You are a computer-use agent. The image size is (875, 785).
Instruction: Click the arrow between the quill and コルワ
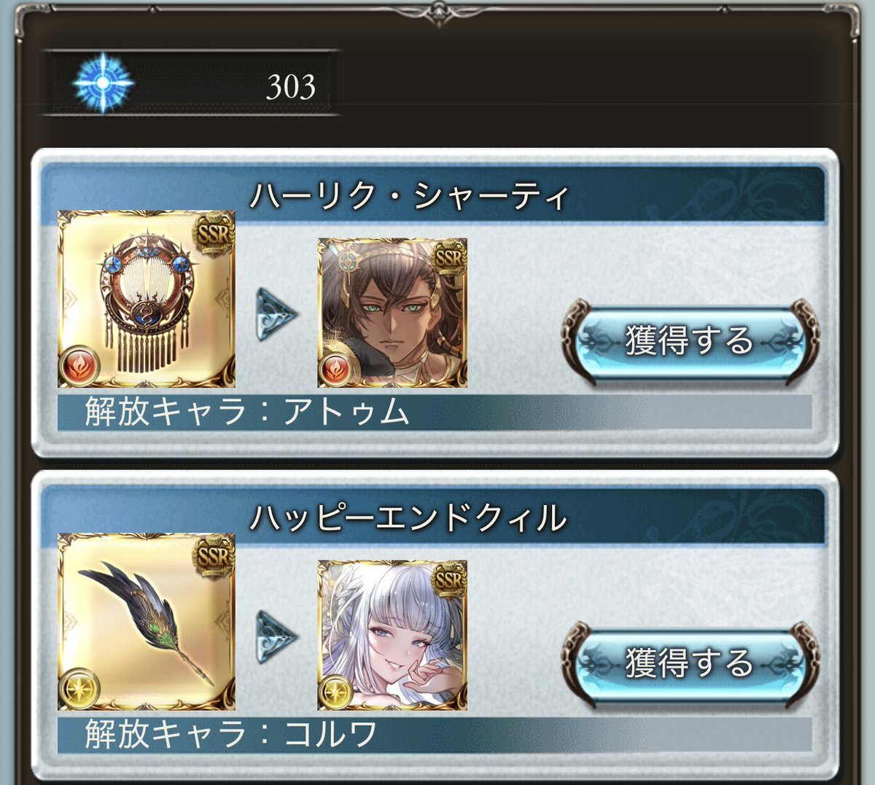tap(277, 637)
